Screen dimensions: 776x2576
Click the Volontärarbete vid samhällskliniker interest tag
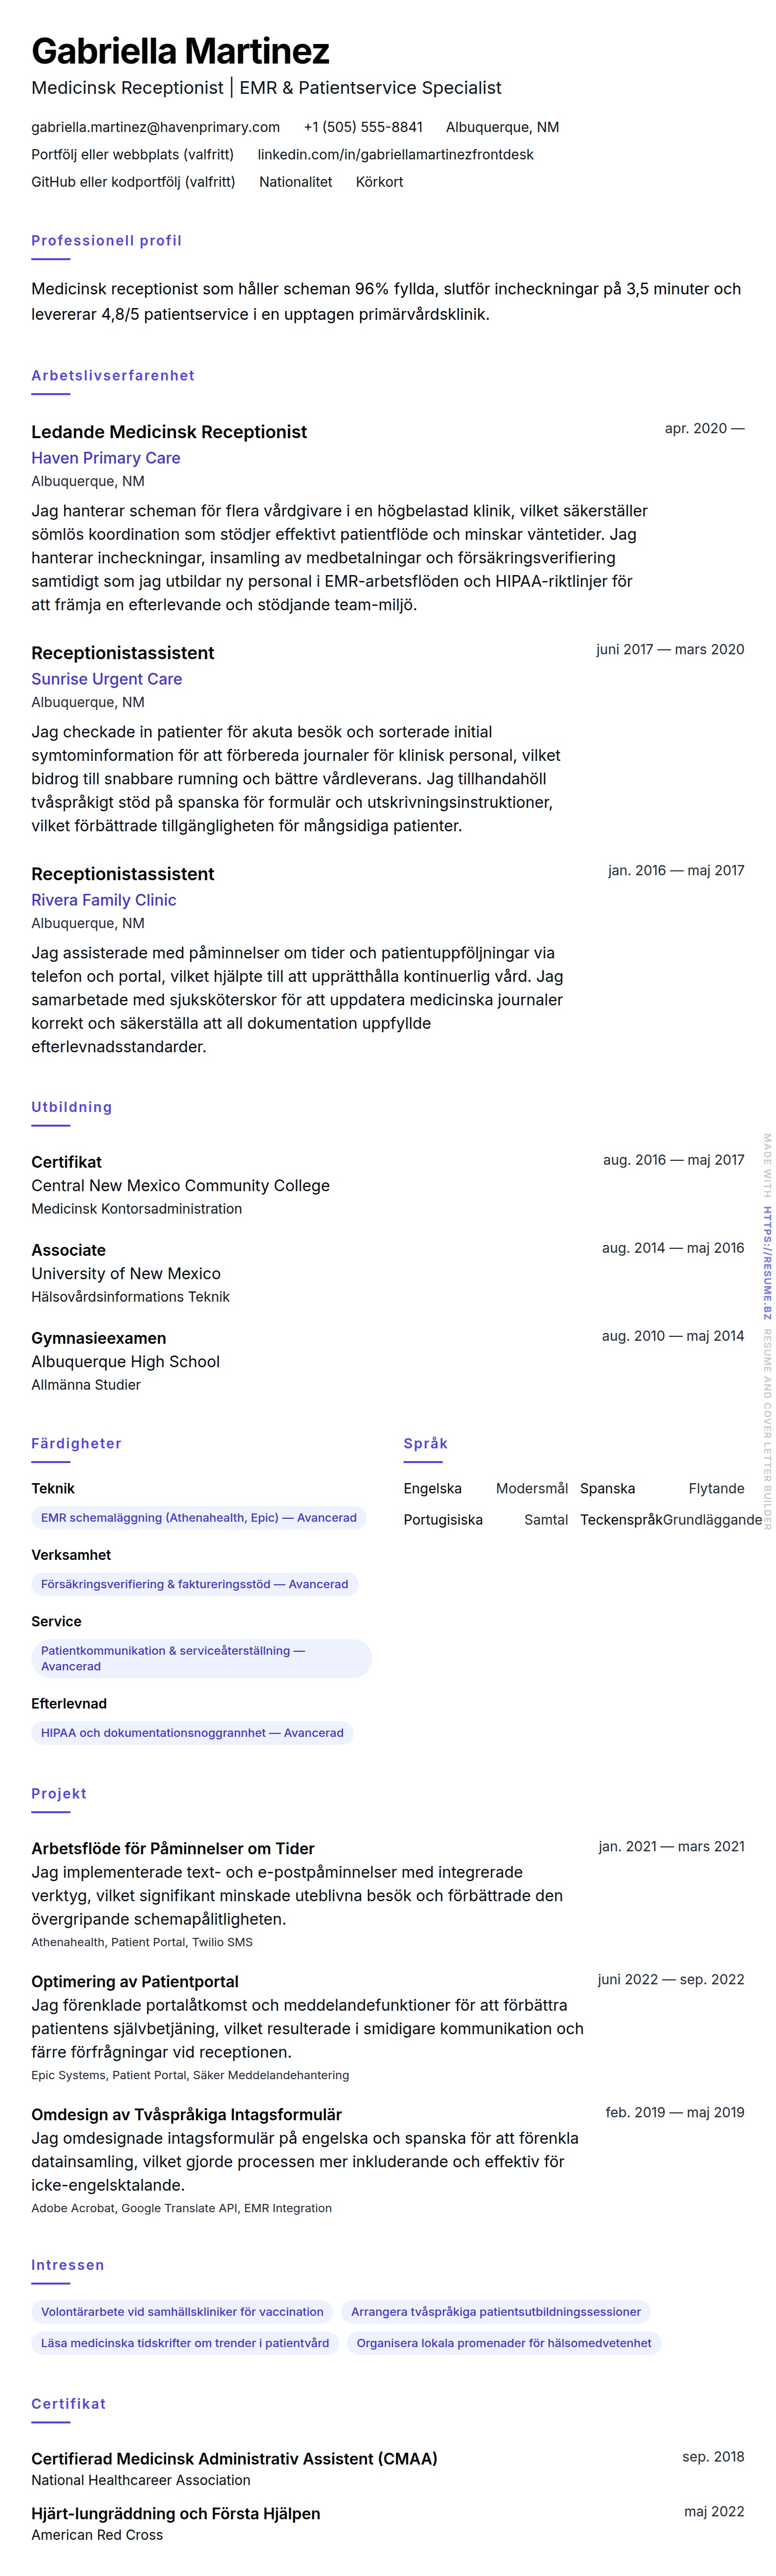pos(182,2312)
